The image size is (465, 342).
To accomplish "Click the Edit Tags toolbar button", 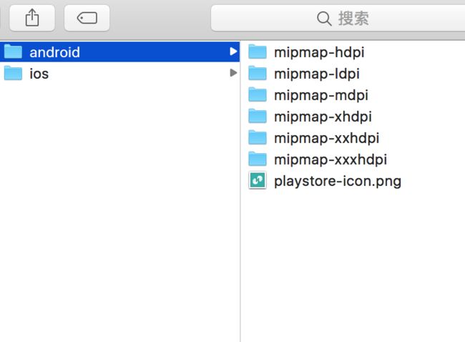I will (x=87, y=18).
